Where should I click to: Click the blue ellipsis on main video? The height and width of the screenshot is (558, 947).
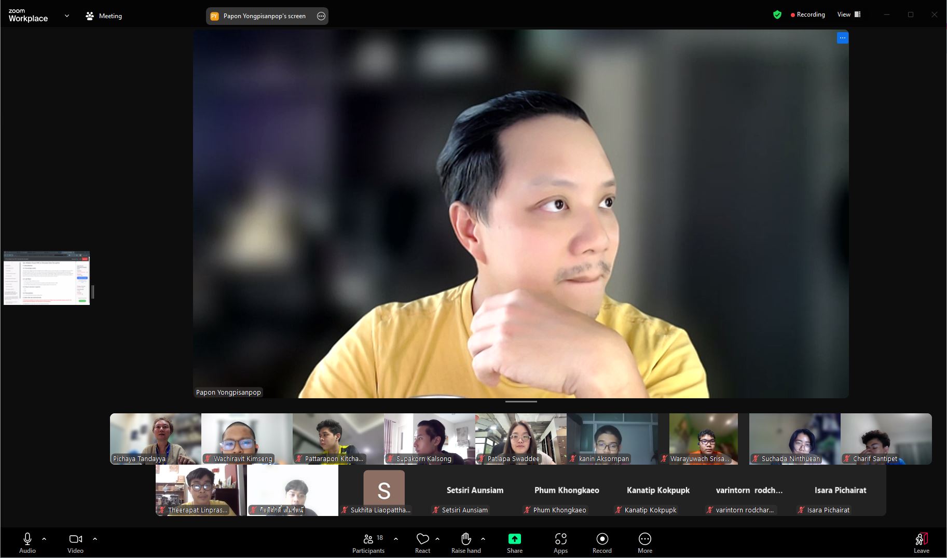click(842, 38)
